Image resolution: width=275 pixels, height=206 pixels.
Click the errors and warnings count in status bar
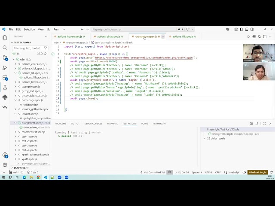(x=33, y=173)
